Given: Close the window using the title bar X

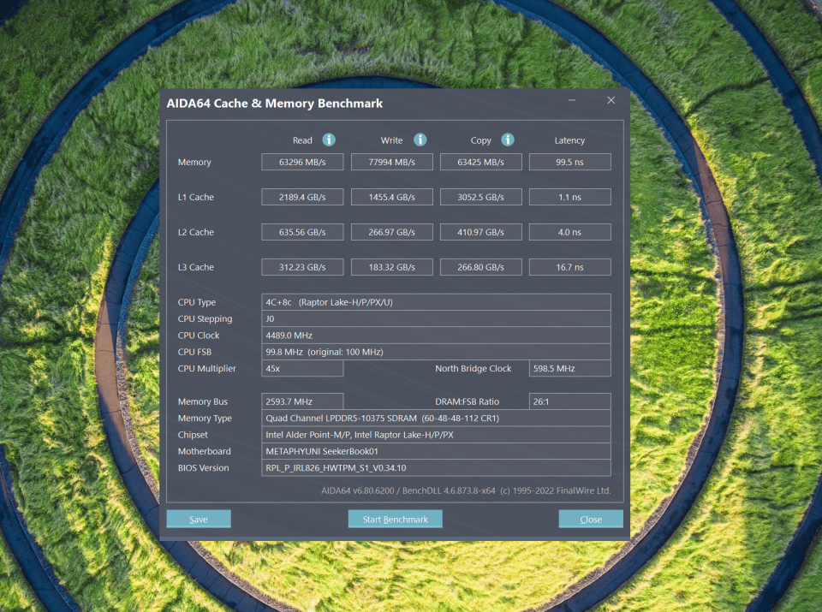Looking at the screenshot, I should [x=611, y=101].
